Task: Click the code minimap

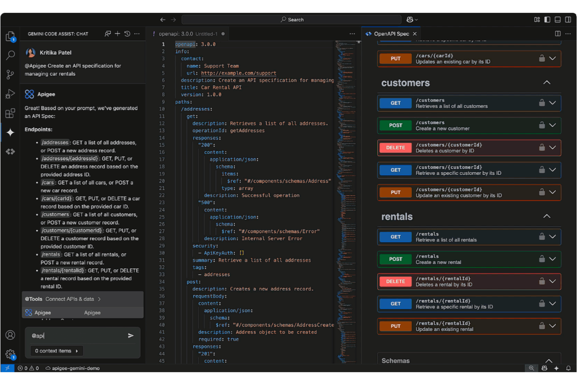Action: coord(346,202)
